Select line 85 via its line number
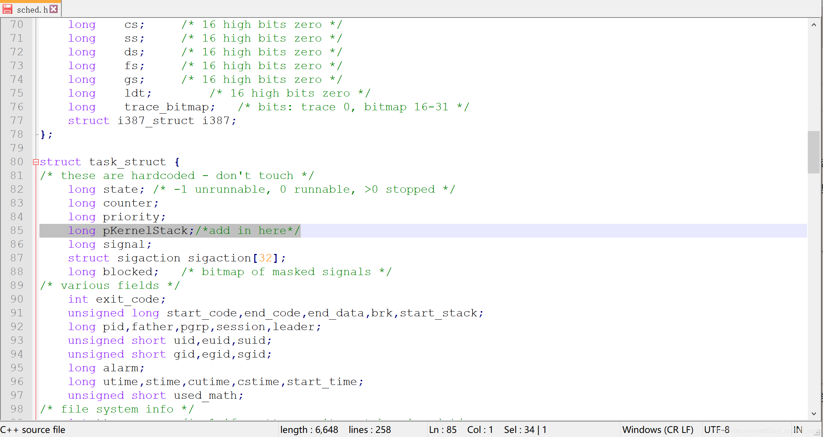Screen dimensions: 823x437 [x=17, y=231]
